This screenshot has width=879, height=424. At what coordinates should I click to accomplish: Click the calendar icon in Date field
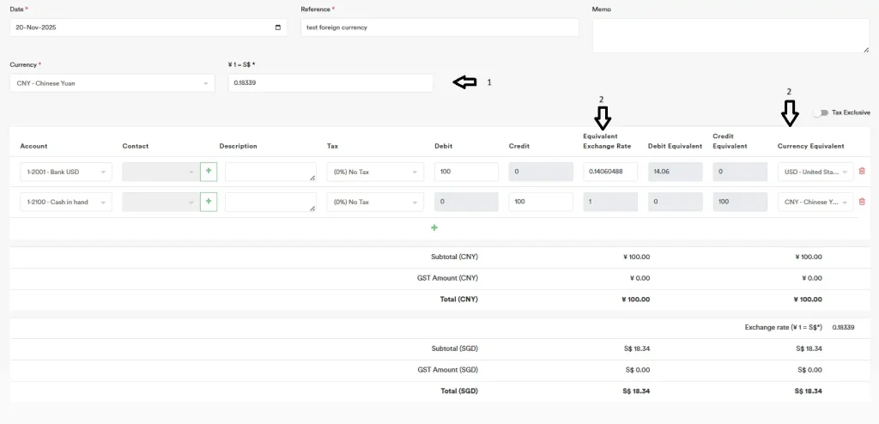tap(276, 27)
